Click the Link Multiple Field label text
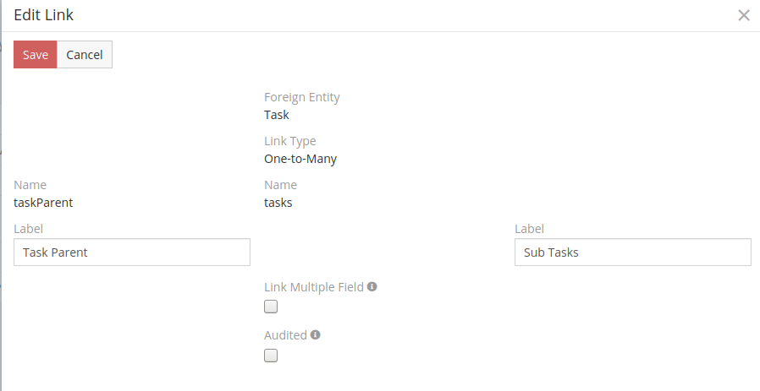Screen dimensions: 760x391 coord(313,287)
